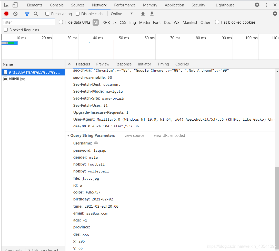Go to the Sources tab

(78, 5)
